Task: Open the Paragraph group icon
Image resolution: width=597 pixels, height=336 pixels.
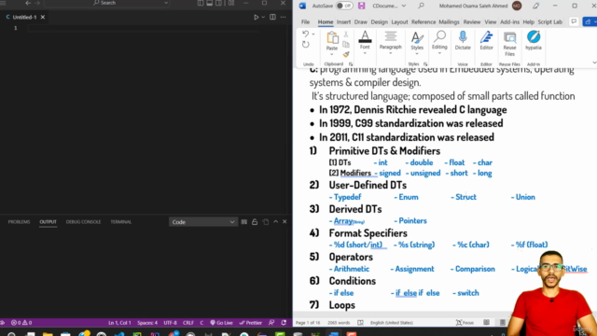Action: [x=390, y=36]
